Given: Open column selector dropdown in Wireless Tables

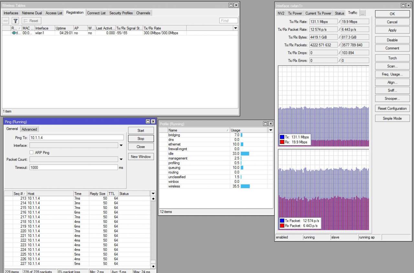Looking at the screenshot, I should [235, 28].
